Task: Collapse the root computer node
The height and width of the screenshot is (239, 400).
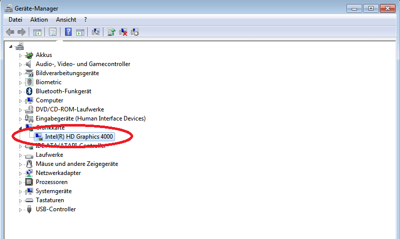Action: pos(11,46)
